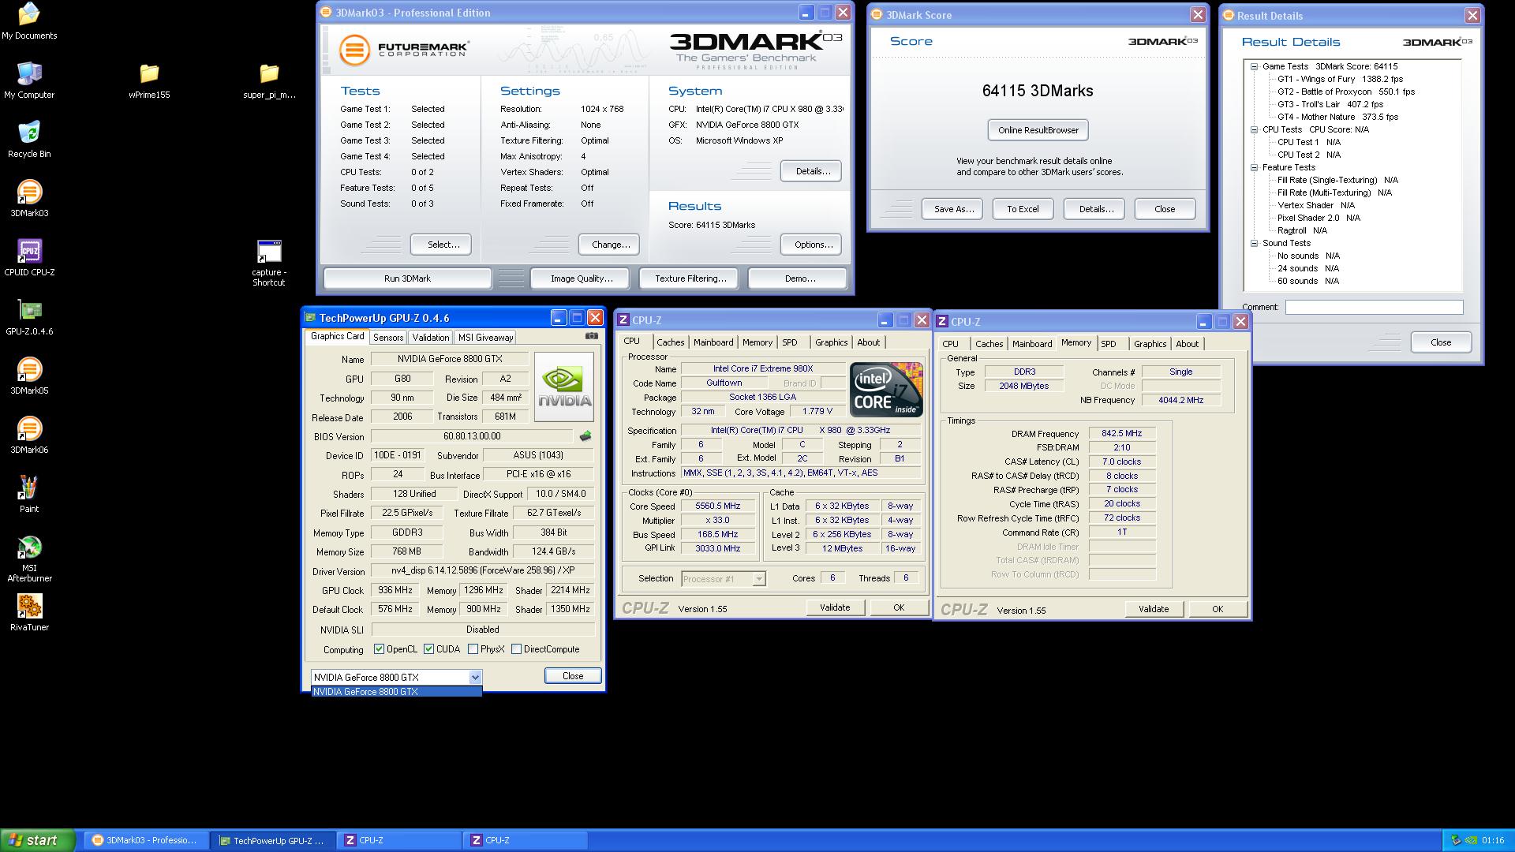Click the Comment input field
Screen dimensions: 1515x852
(x=1373, y=308)
